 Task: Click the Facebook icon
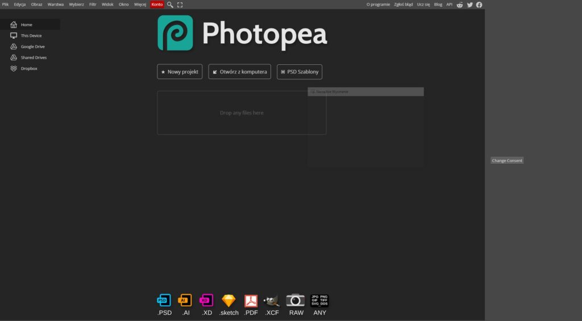[479, 5]
